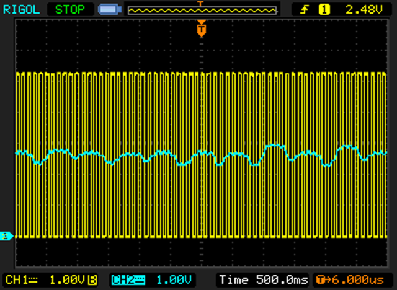Screen dimensions: 397x290
Task: Click the waveform memory overview bar
Action: [x=202, y=11]
